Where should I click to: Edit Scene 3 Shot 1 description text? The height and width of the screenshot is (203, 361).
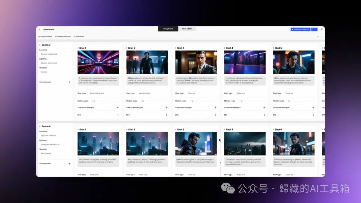(x=98, y=81)
